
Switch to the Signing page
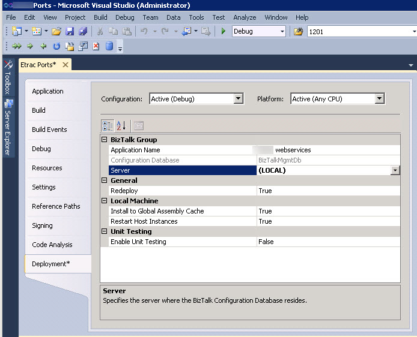pos(42,225)
